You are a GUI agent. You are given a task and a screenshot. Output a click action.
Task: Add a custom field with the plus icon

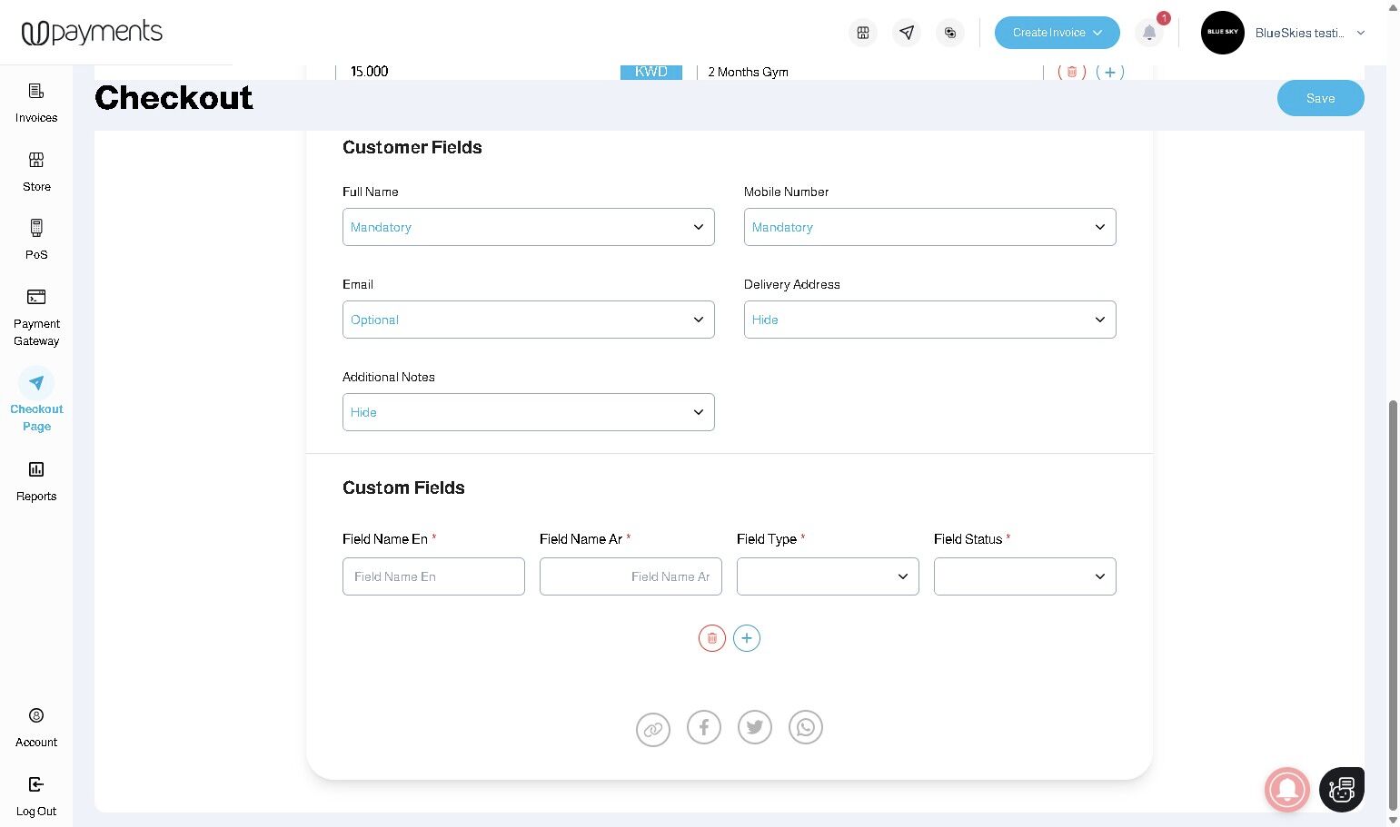[747, 638]
